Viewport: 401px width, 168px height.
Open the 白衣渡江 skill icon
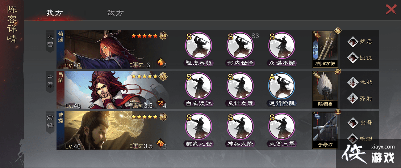point(199,86)
